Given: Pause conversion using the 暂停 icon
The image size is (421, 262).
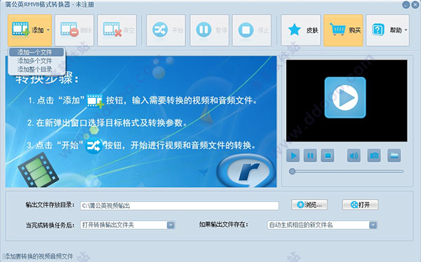Looking at the screenshot, I should tap(203, 29).
